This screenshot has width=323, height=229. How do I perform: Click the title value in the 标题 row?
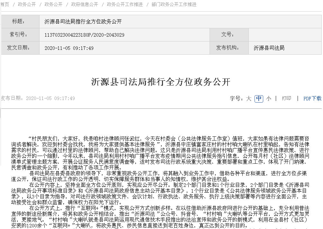[x=83, y=22]
